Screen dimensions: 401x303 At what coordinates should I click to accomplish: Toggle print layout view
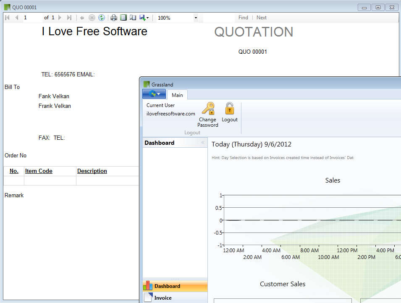click(x=123, y=18)
